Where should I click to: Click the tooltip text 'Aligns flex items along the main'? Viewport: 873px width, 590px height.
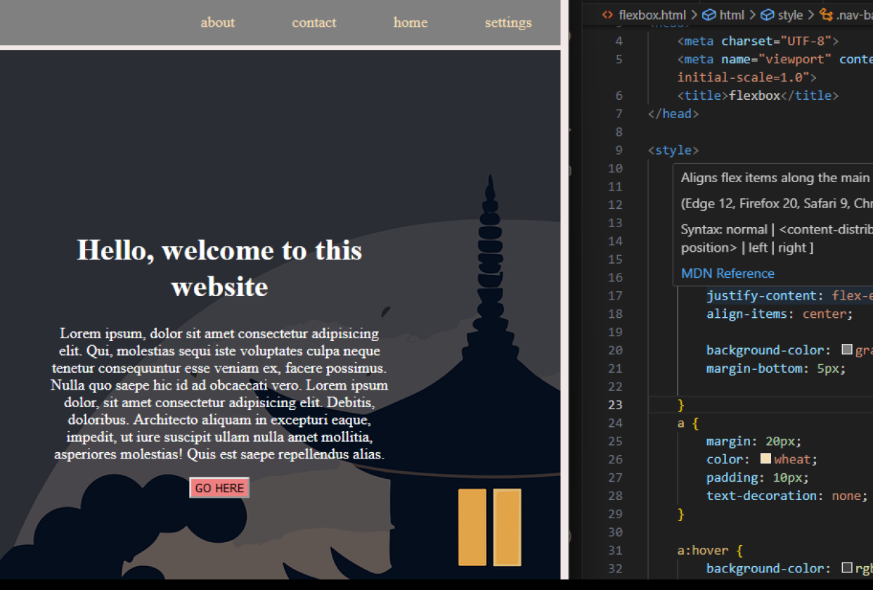pos(777,178)
